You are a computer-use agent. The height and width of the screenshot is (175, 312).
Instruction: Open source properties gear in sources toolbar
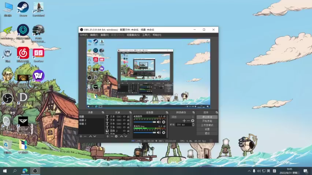coord(116,136)
